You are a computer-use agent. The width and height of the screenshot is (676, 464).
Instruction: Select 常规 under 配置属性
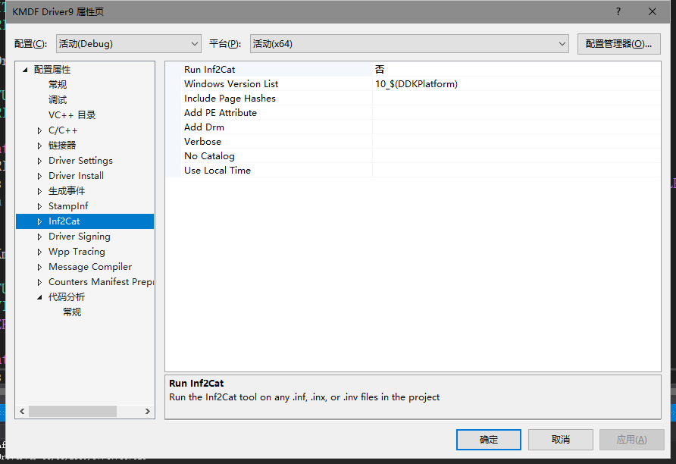58,84
